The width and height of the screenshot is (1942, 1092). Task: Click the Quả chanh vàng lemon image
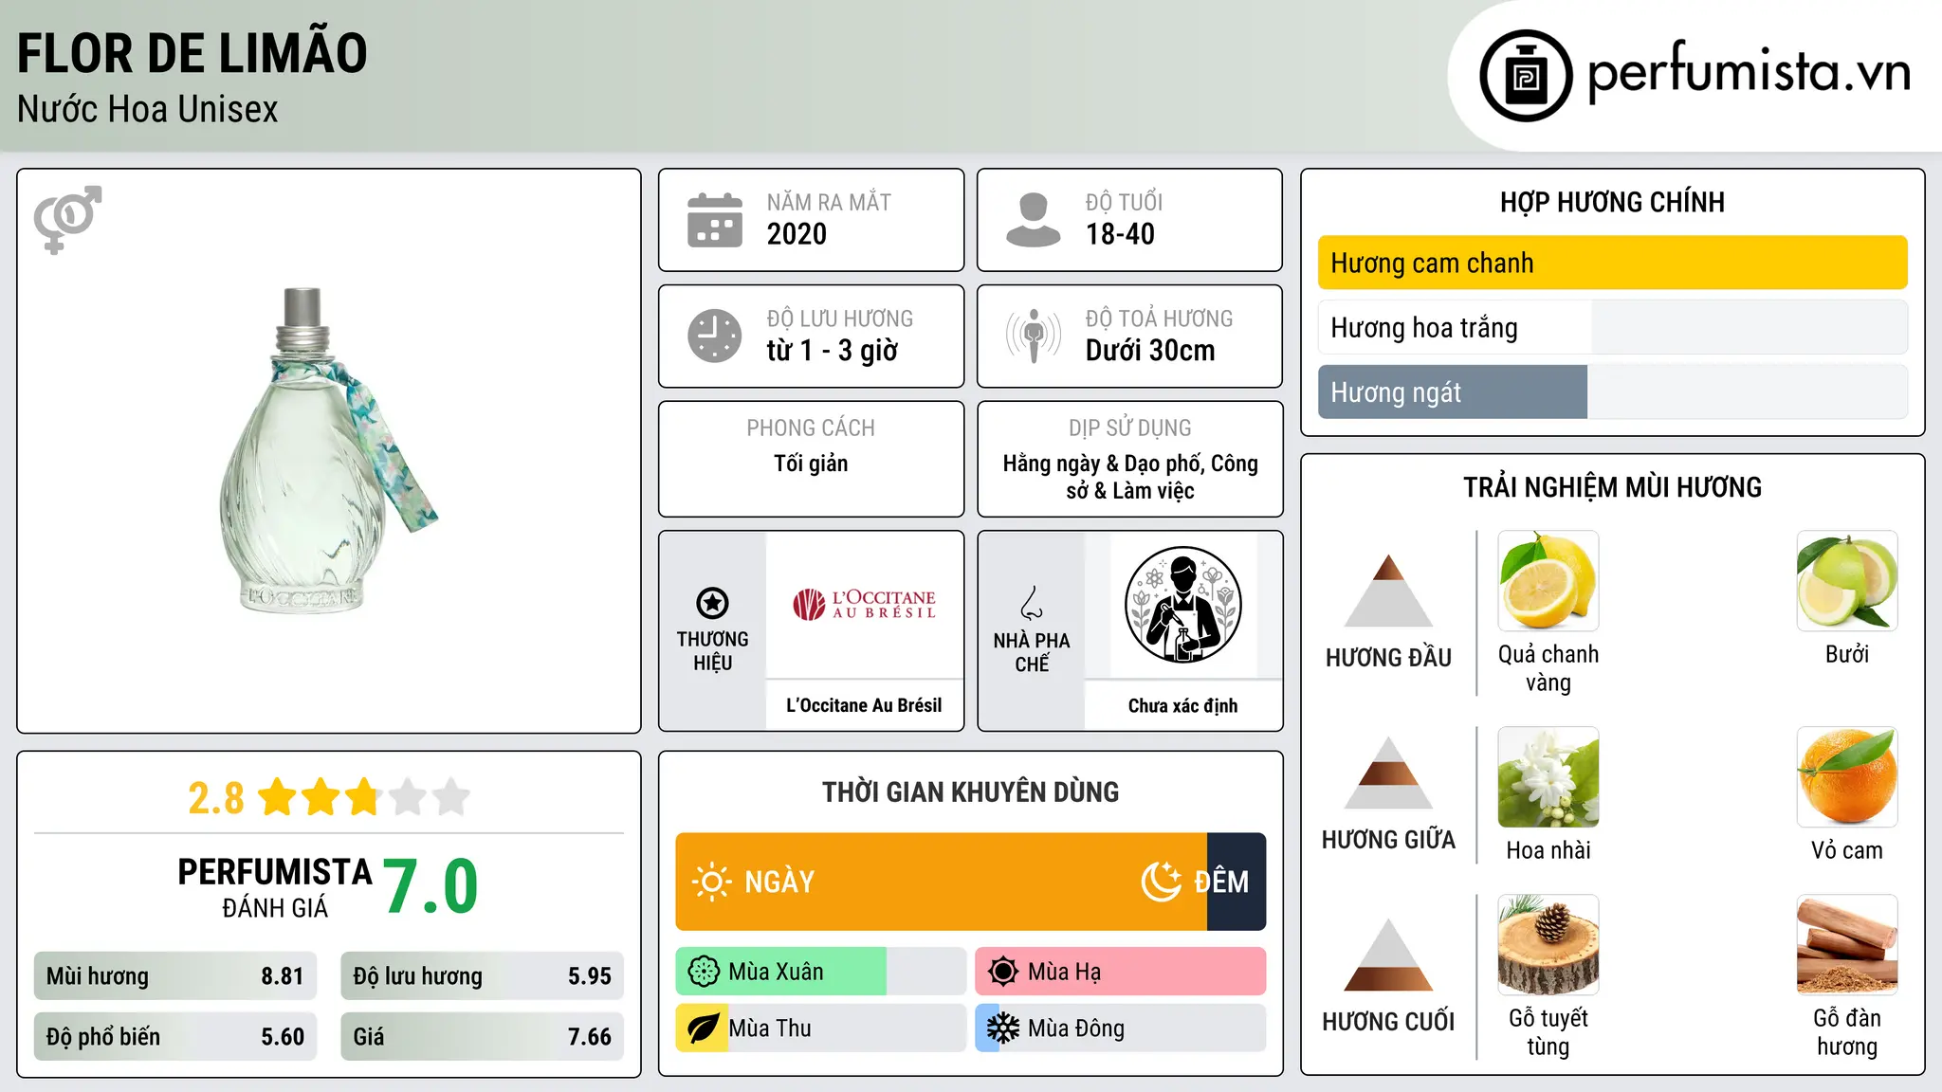1548,581
